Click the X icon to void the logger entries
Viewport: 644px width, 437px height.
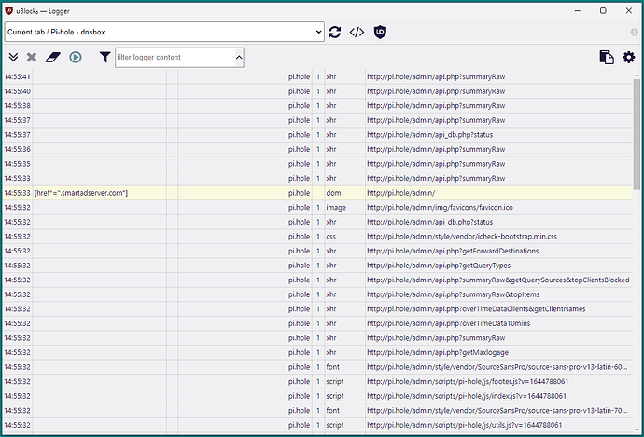tap(32, 57)
